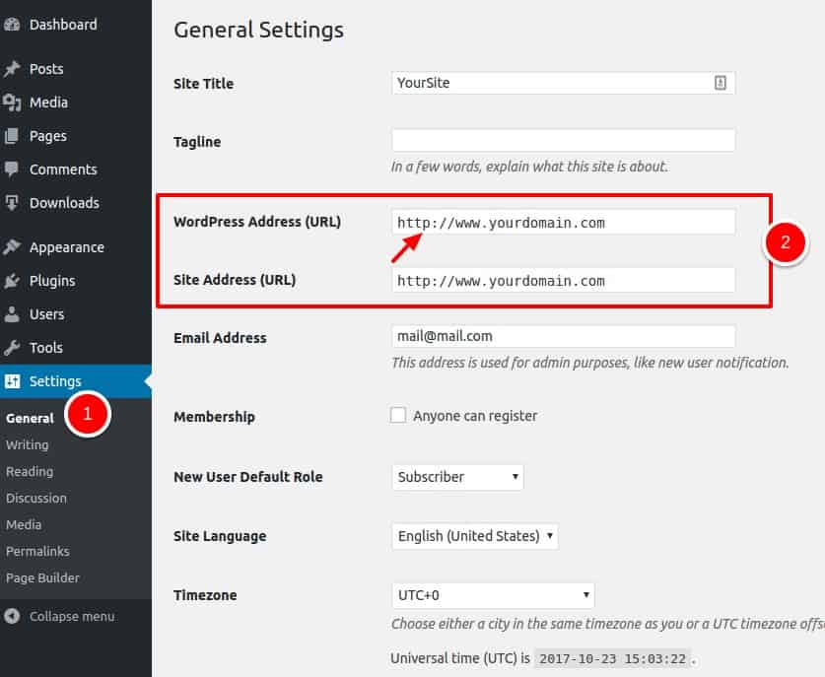The image size is (825, 677).
Task: Click the Appearance paintbrush icon
Action: (x=12, y=247)
